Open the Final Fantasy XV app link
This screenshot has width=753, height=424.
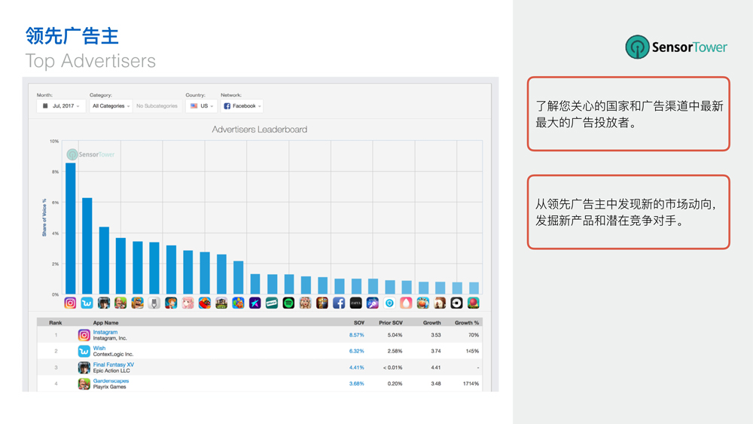(113, 365)
